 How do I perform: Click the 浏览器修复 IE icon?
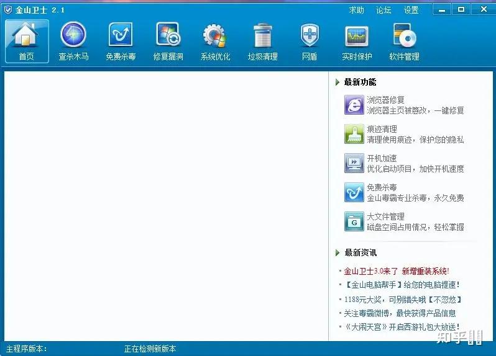point(354,105)
